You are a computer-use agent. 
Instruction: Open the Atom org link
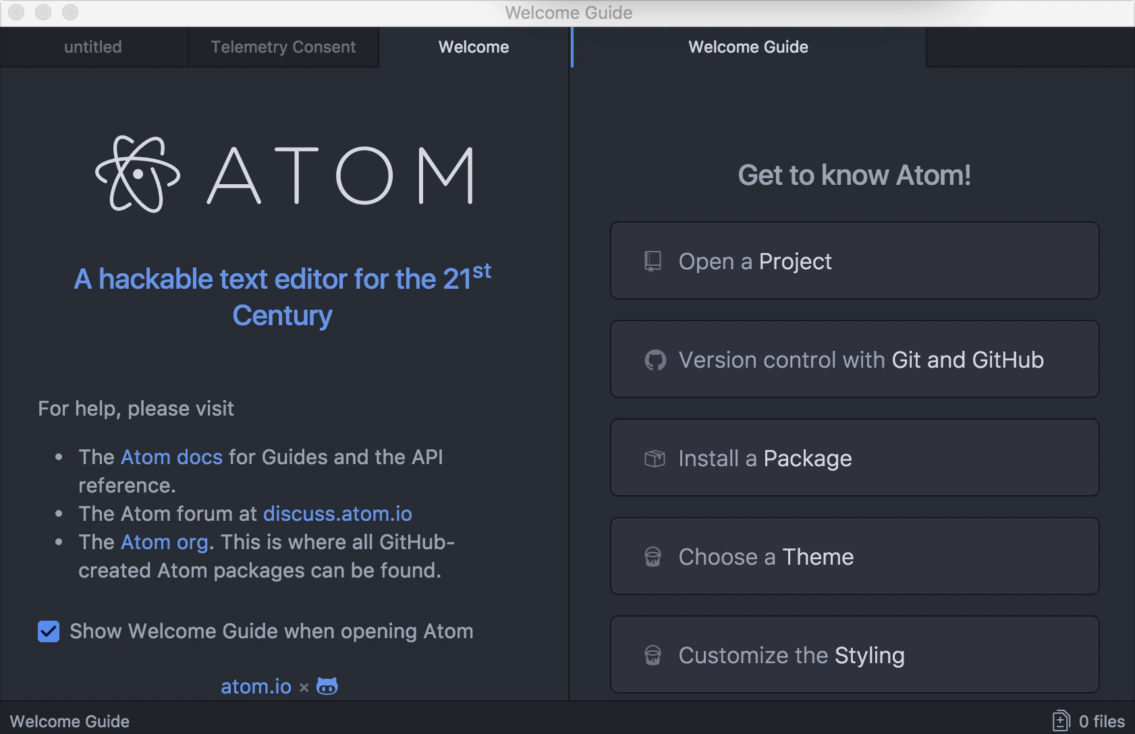tap(165, 542)
